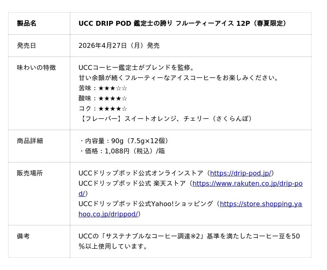Click the line about UCCコーヒー鑑定士 blend supervision

click(137, 67)
